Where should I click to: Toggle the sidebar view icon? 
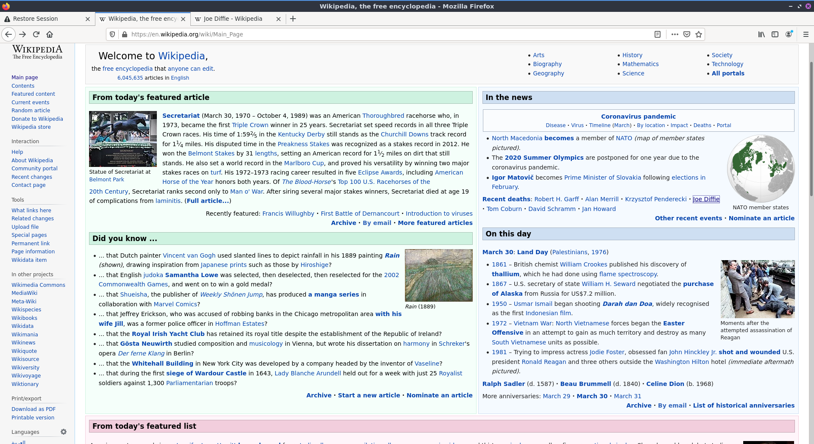pos(775,34)
